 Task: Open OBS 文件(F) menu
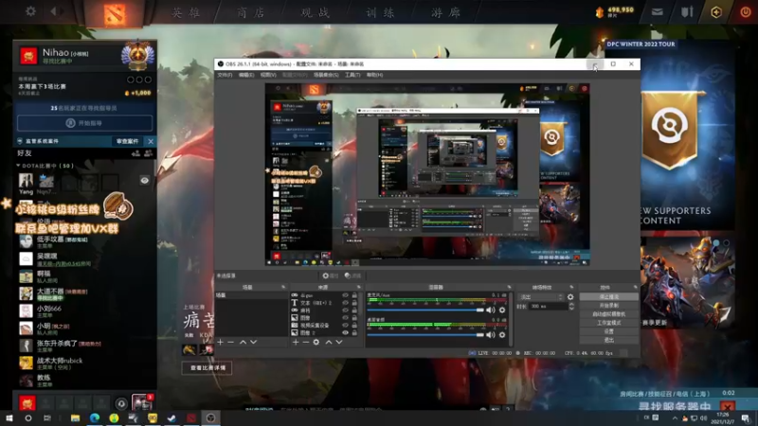click(x=225, y=75)
